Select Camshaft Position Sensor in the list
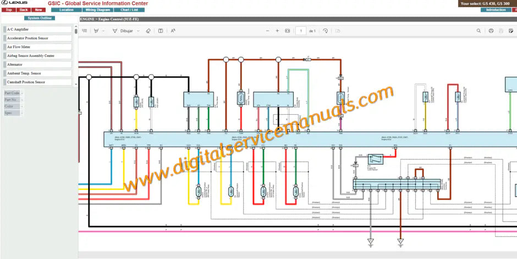 37,82
